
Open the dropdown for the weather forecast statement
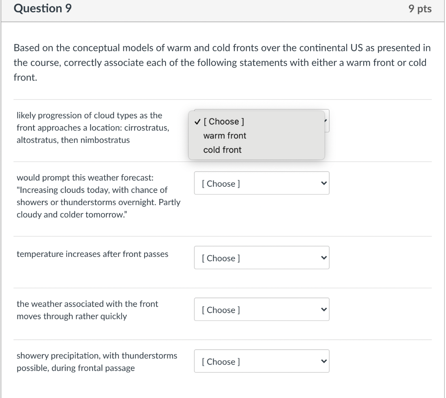pyautogui.click(x=261, y=183)
